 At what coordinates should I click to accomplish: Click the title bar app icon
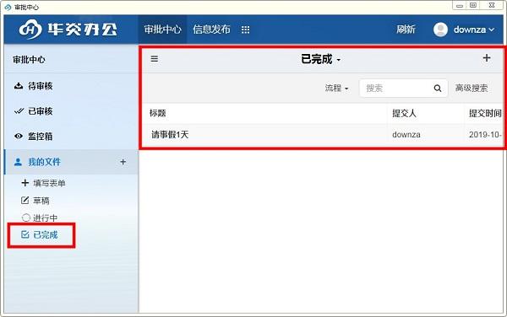point(8,7)
